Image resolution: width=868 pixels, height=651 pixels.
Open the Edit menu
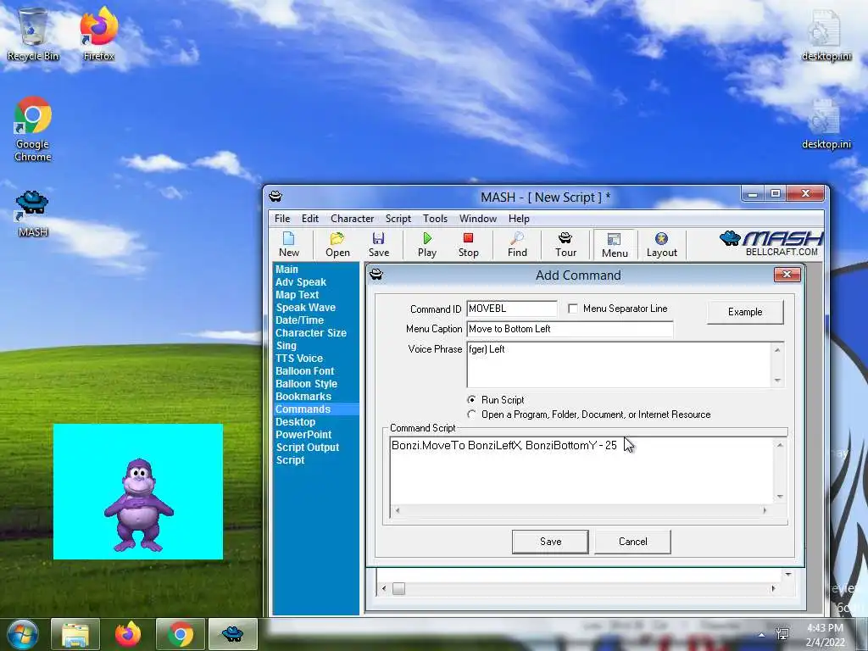coord(310,219)
